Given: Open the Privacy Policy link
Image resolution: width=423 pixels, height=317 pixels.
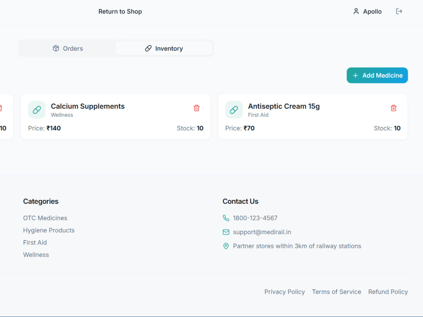Looking at the screenshot, I should 285,292.
